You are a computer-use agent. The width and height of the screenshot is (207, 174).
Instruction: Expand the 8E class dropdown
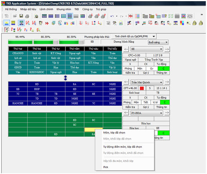[x=147, y=49]
